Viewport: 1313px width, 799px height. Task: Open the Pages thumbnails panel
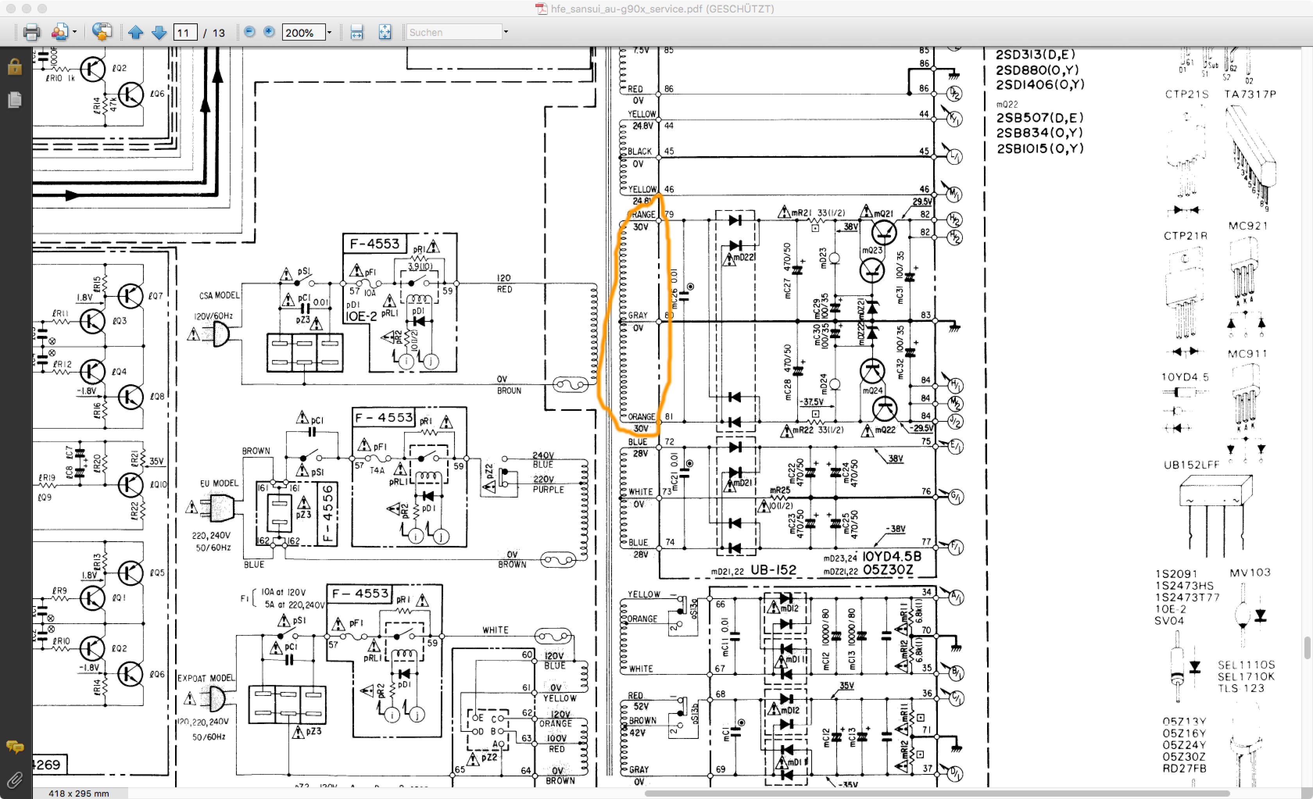point(15,100)
